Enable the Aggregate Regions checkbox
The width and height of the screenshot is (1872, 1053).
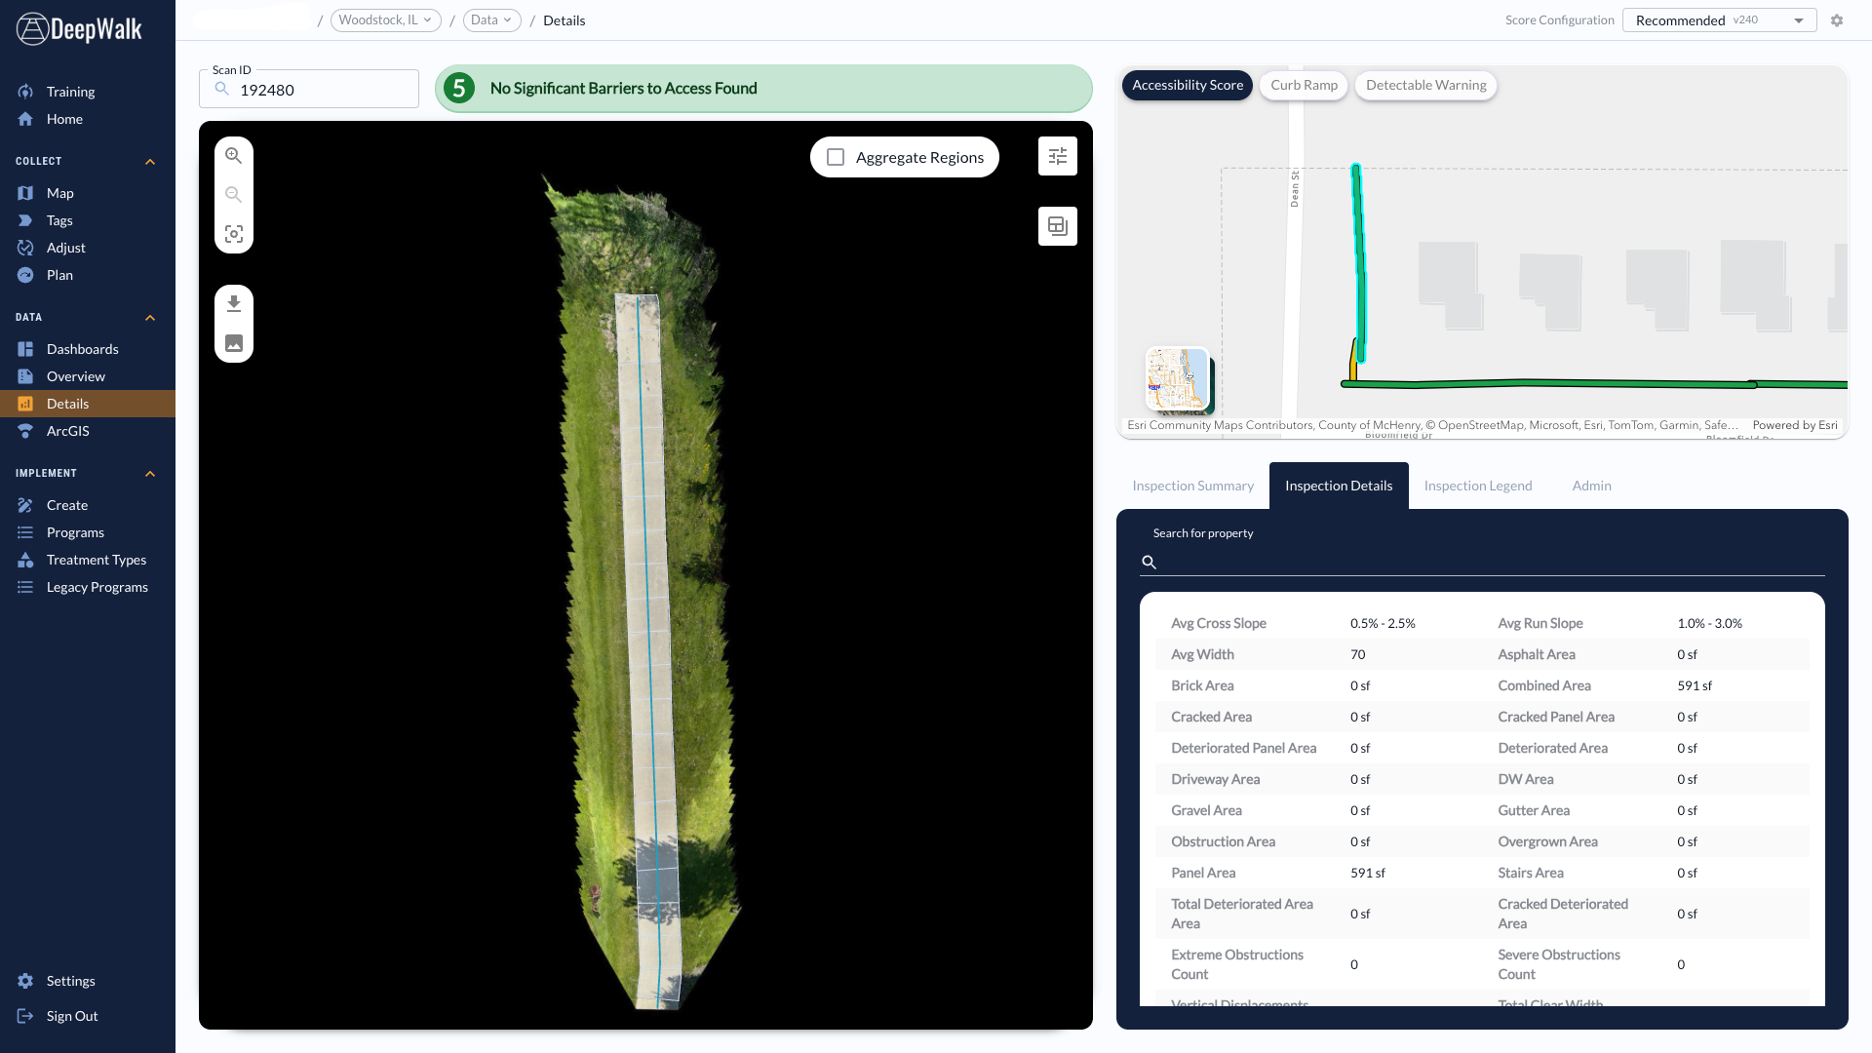pyautogui.click(x=836, y=157)
